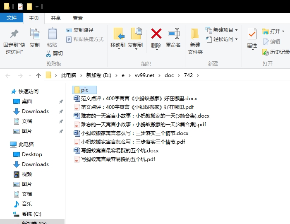Switch to the View (查看) tab
The image size is (290, 224).
[x=77, y=18]
